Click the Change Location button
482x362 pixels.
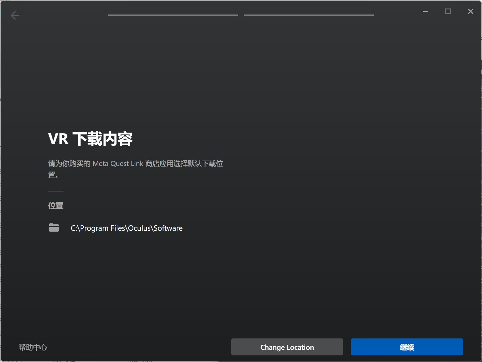coord(287,347)
